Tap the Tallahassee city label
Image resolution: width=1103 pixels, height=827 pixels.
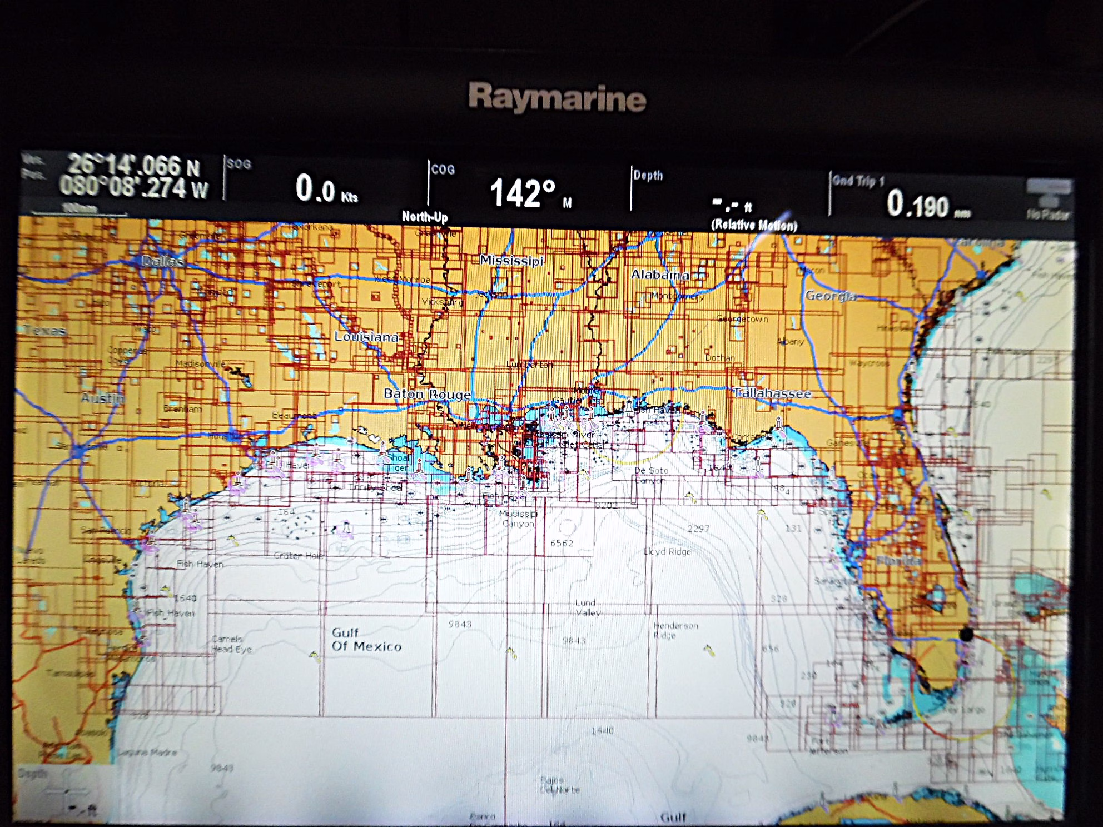[x=772, y=393]
